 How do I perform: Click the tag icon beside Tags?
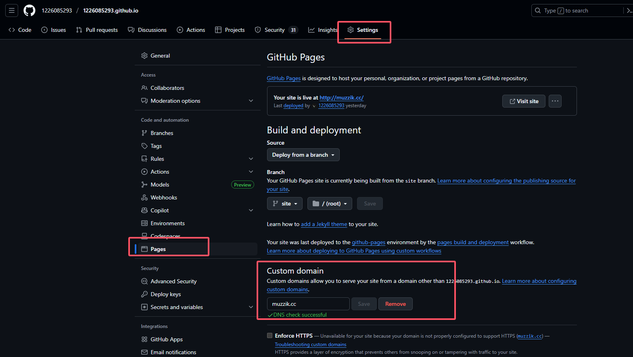(144, 146)
